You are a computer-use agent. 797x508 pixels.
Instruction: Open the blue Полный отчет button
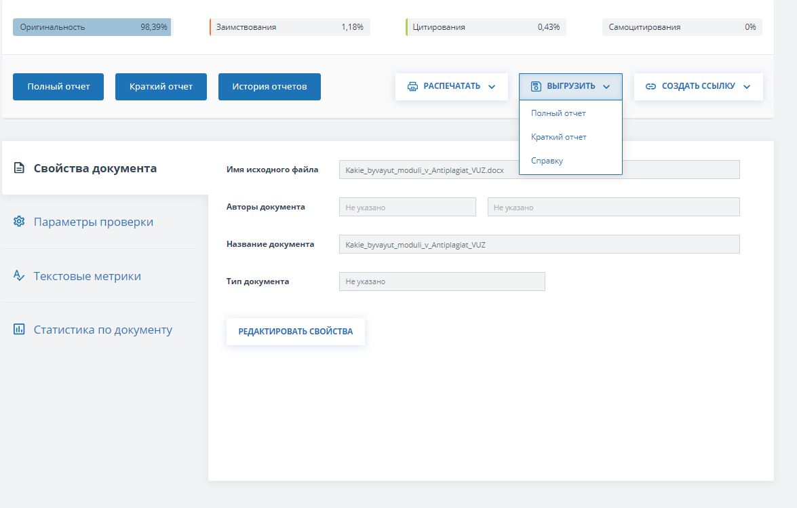point(58,87)
